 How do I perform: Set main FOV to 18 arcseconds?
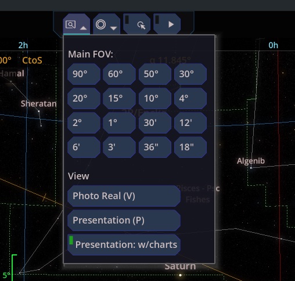click(x=190, y=147)
